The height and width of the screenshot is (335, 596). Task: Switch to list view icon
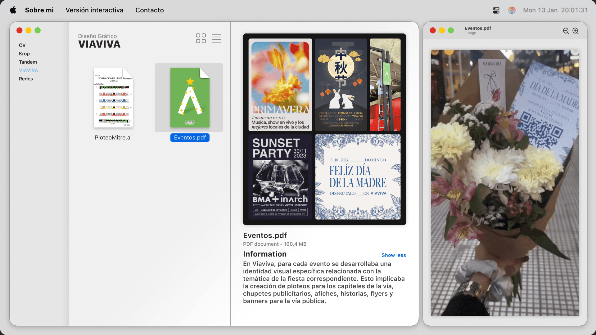(x=217, y=38)
